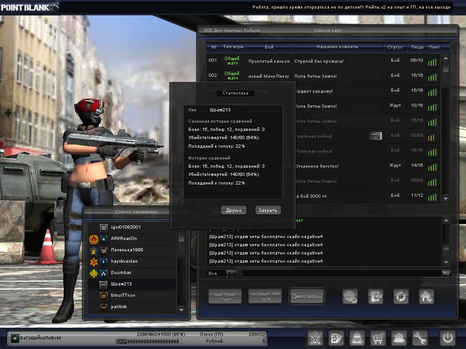
Task: Click the door IN enter room icon
Action: 375,296
